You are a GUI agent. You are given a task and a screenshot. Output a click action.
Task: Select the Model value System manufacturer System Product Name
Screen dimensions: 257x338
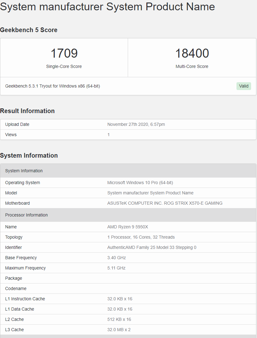tap(150, 193)
